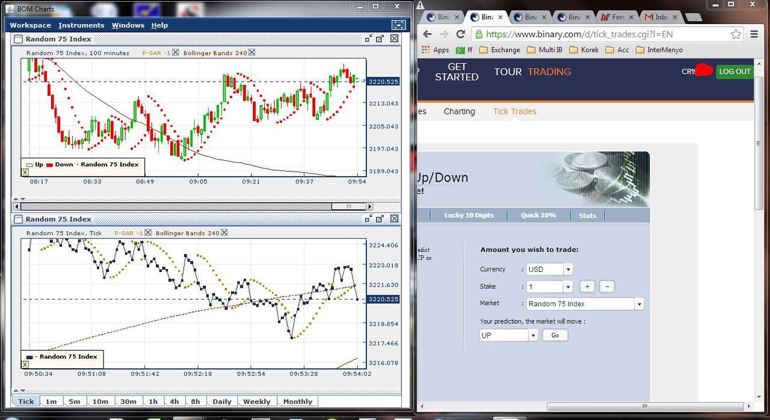Remove P-SAR indicator from Tick chart
The height and width of the screenshot is (420, 770).
point(148,233)
